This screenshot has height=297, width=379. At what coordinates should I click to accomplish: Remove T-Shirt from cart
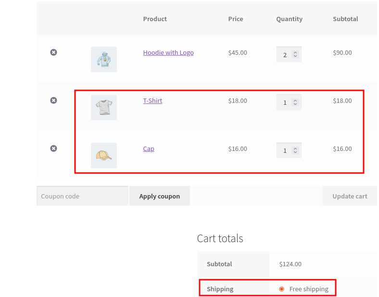[x=54, y=100]
